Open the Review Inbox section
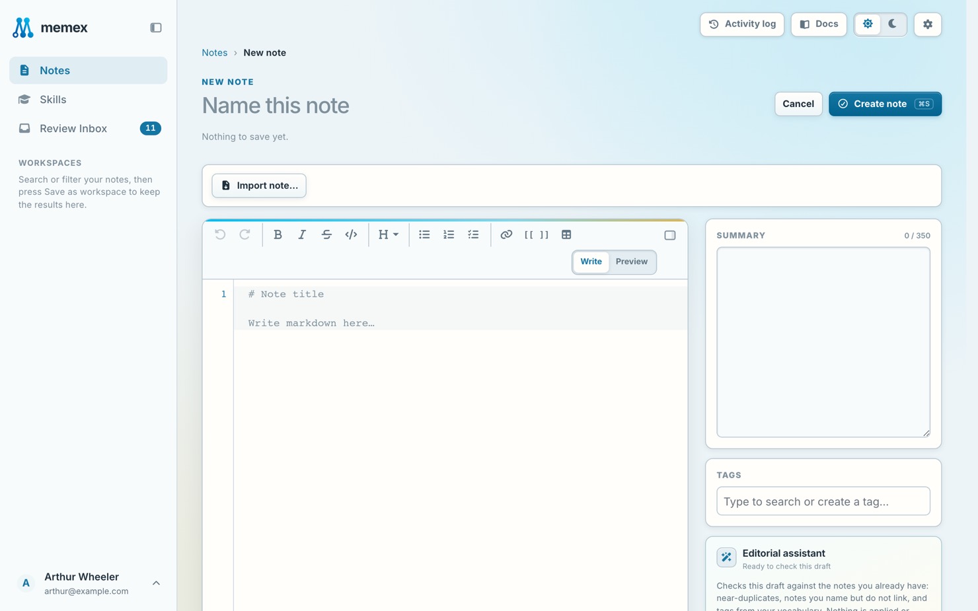The width and height of the screenshot is (978, 611). click(88, 128)
